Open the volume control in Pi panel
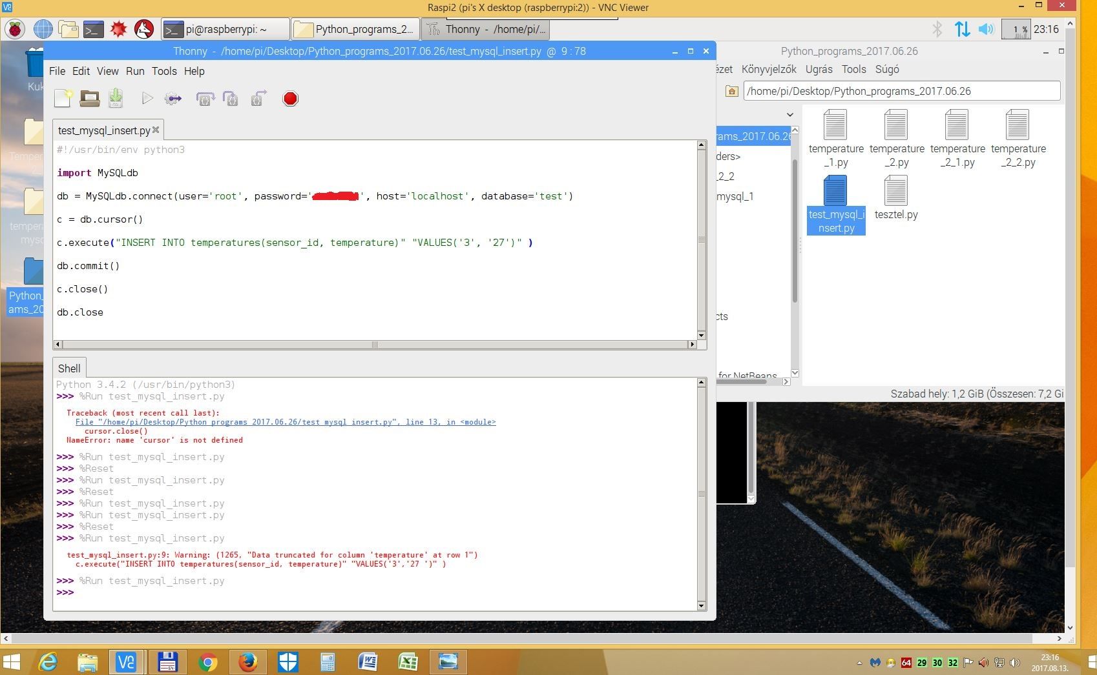The width and height of the screenshot is (1097, 675). click(x=986, y=29)
